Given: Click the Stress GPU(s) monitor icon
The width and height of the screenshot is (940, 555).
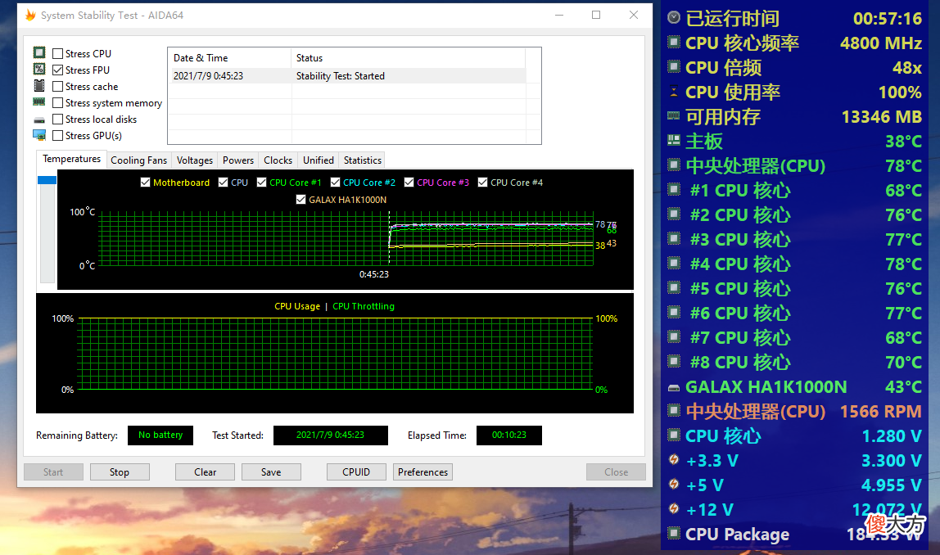Looking at the screenshot, I should tap(39, 135).
